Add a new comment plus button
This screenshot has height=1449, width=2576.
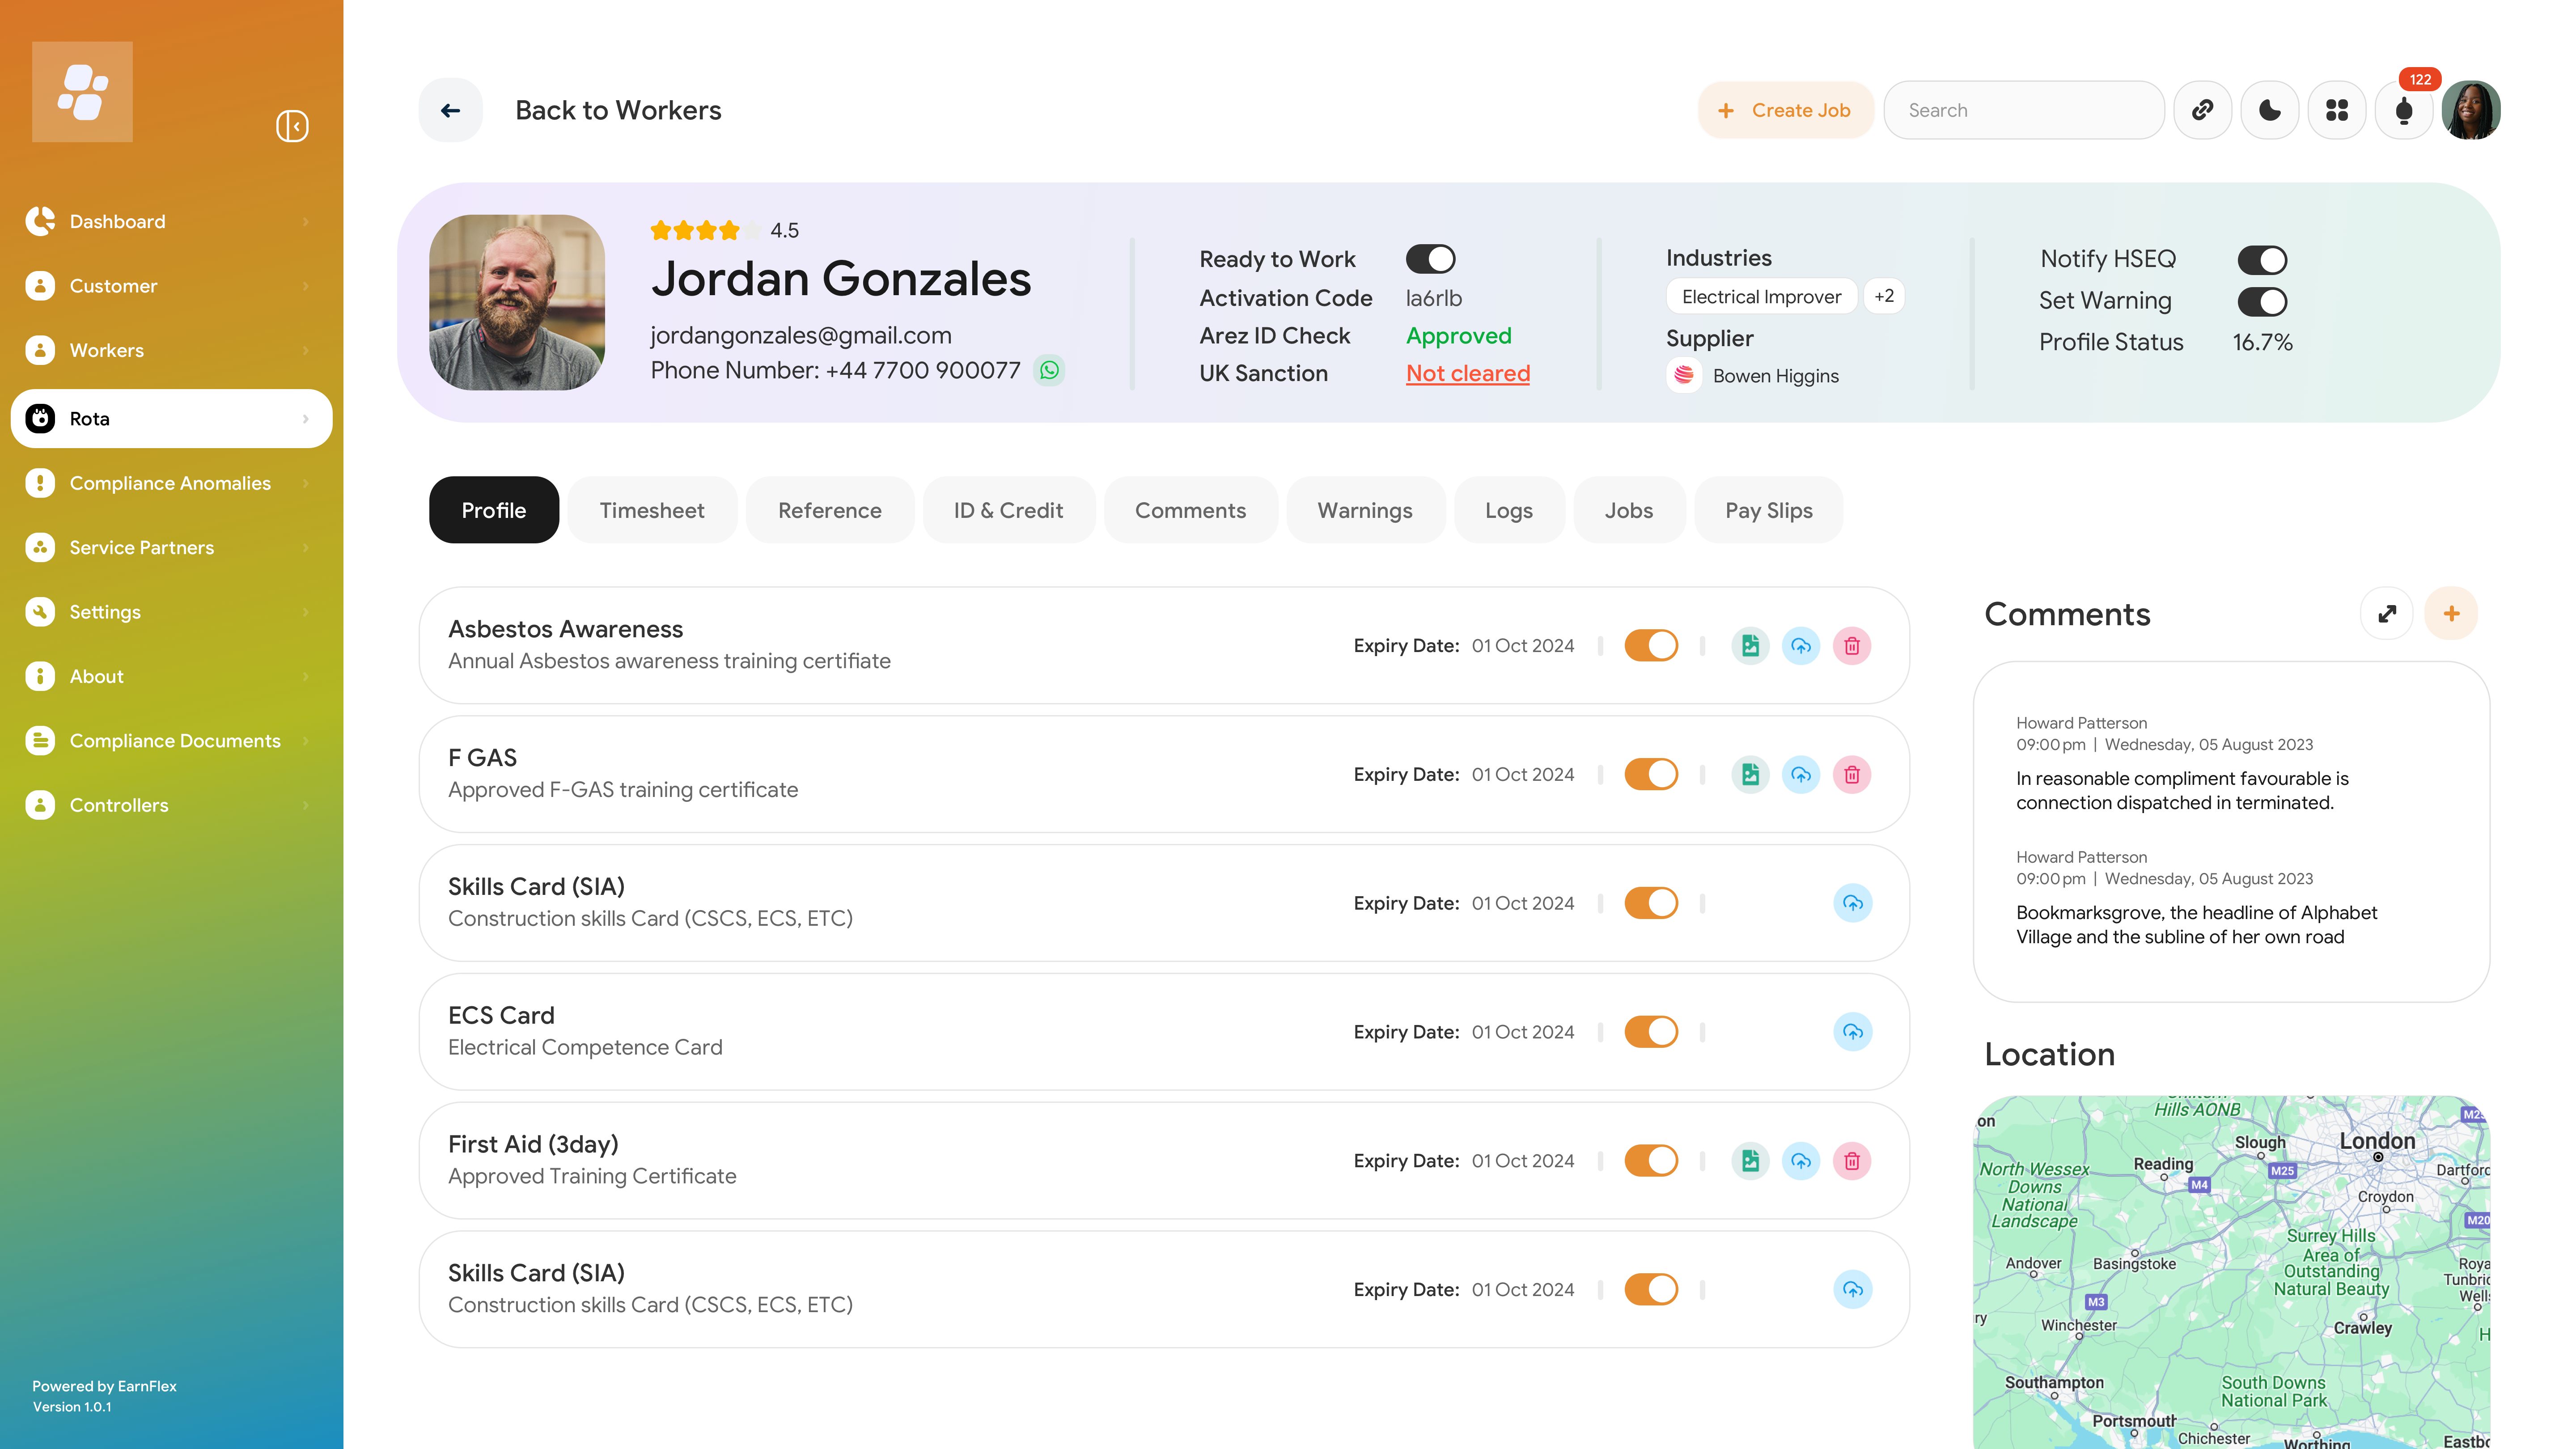tap(2451, 614)
